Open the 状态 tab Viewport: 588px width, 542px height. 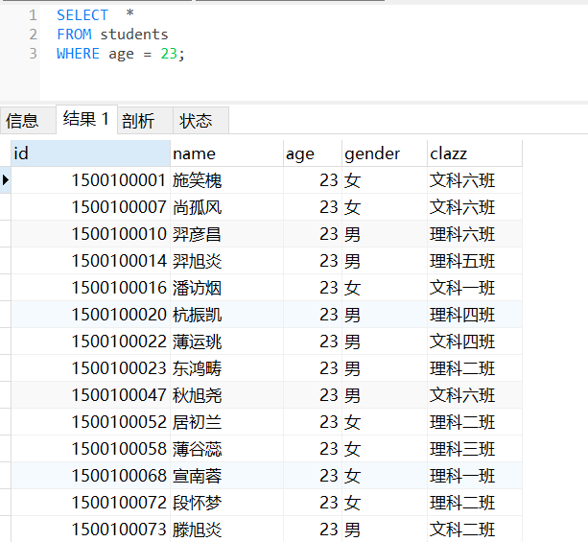pos(200,121)
